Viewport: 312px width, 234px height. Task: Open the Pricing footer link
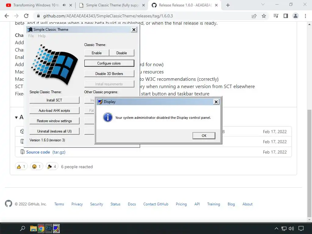coord(181,204)
